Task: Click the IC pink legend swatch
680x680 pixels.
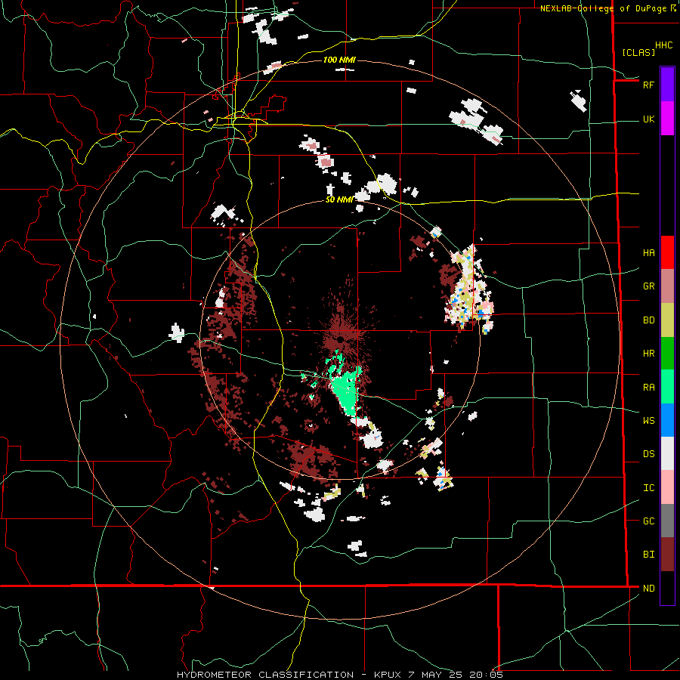Action: (667, 487)
